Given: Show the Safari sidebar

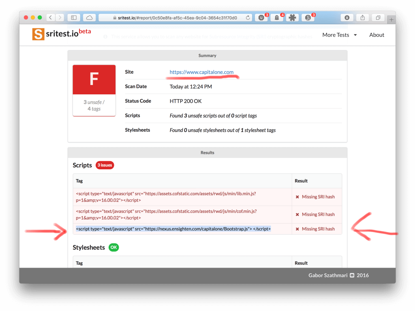Looking at the screenshot, I should 74,18.
